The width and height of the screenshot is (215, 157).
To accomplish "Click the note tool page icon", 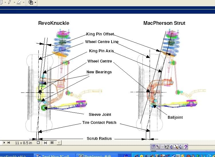I will [1, 2].
